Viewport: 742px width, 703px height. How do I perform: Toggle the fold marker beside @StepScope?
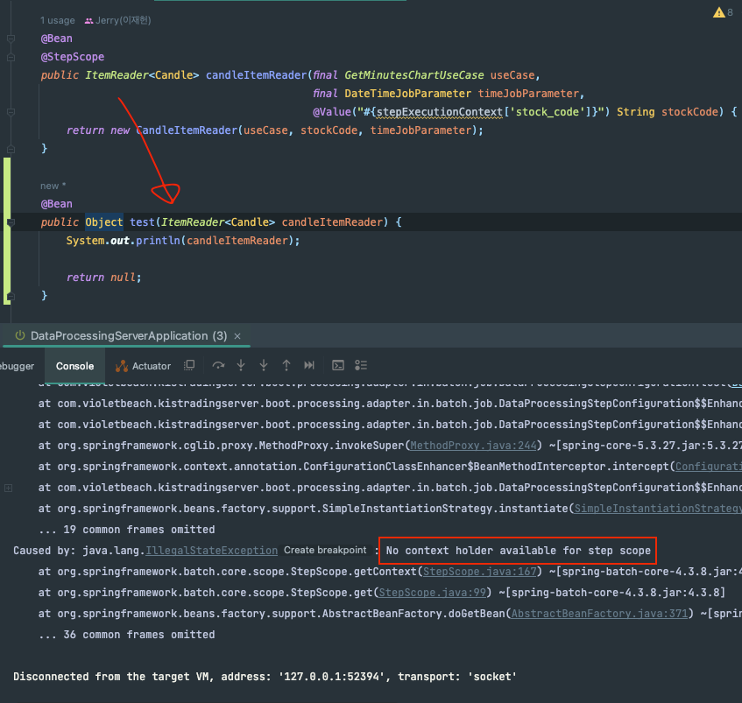click(11, 57)
